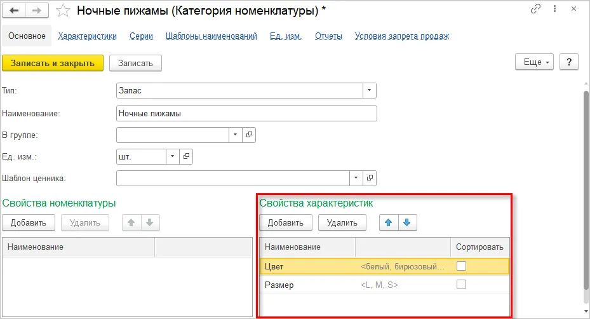The height and width of the screenshot is (319, 590).
Task: Switch to the Основное tab
Action: coord(27,36)
